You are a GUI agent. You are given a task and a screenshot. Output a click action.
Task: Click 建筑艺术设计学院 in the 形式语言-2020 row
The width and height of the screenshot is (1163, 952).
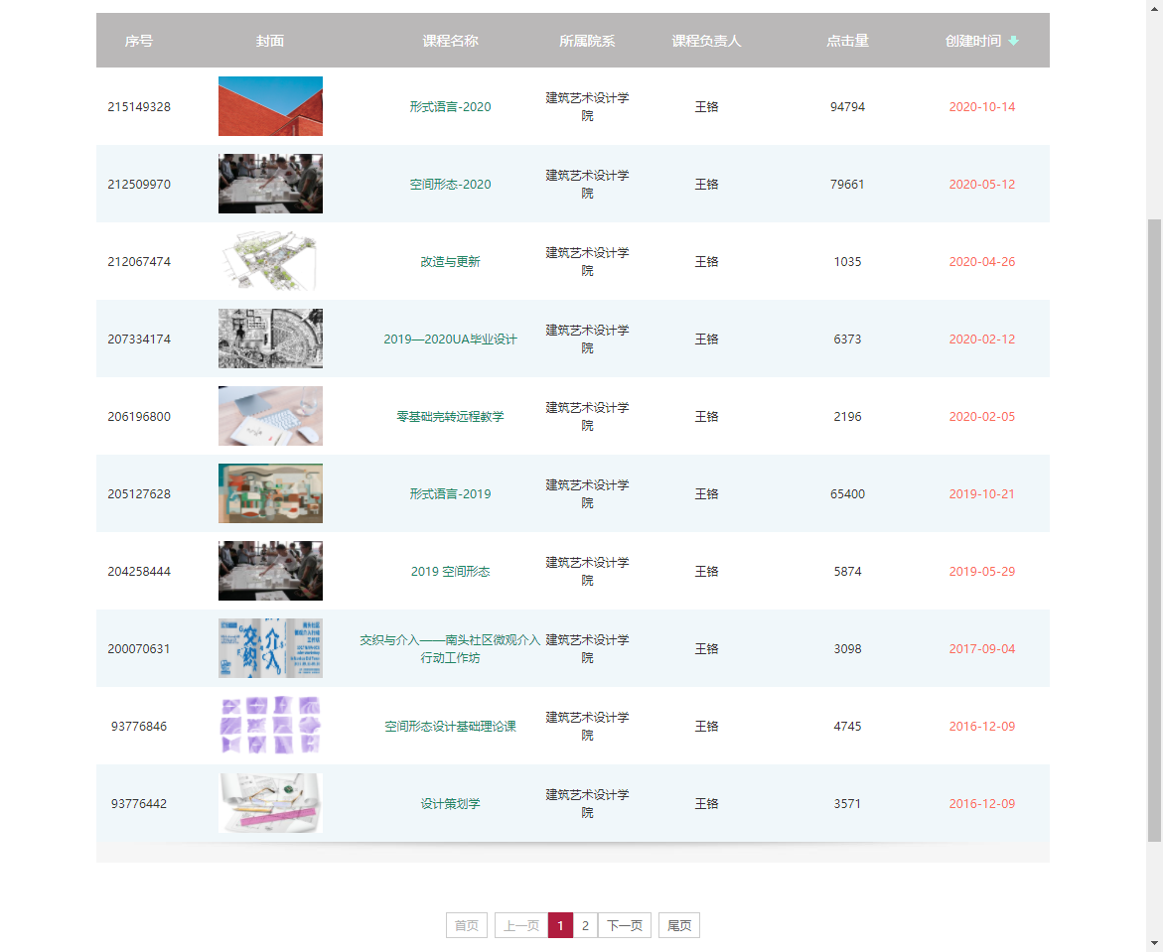[x=587, y=107]
